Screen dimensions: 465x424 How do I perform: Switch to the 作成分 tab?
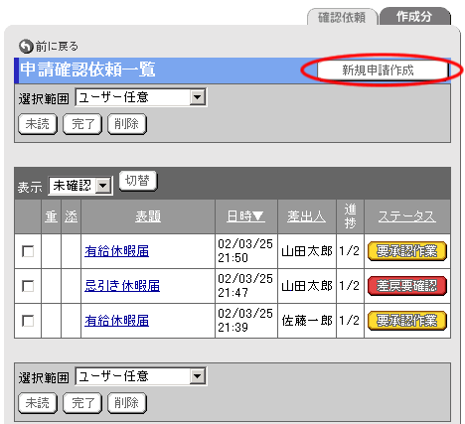415,17
